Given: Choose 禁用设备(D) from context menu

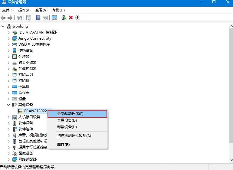Looking at the screenshot, I should click(x=77, y=120).
